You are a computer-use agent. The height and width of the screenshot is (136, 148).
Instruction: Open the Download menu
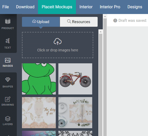[25, 7]
